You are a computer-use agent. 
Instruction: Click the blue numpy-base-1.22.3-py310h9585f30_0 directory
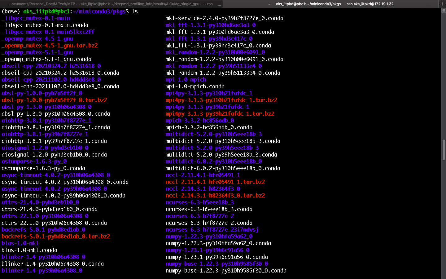[x=217, y=264]
